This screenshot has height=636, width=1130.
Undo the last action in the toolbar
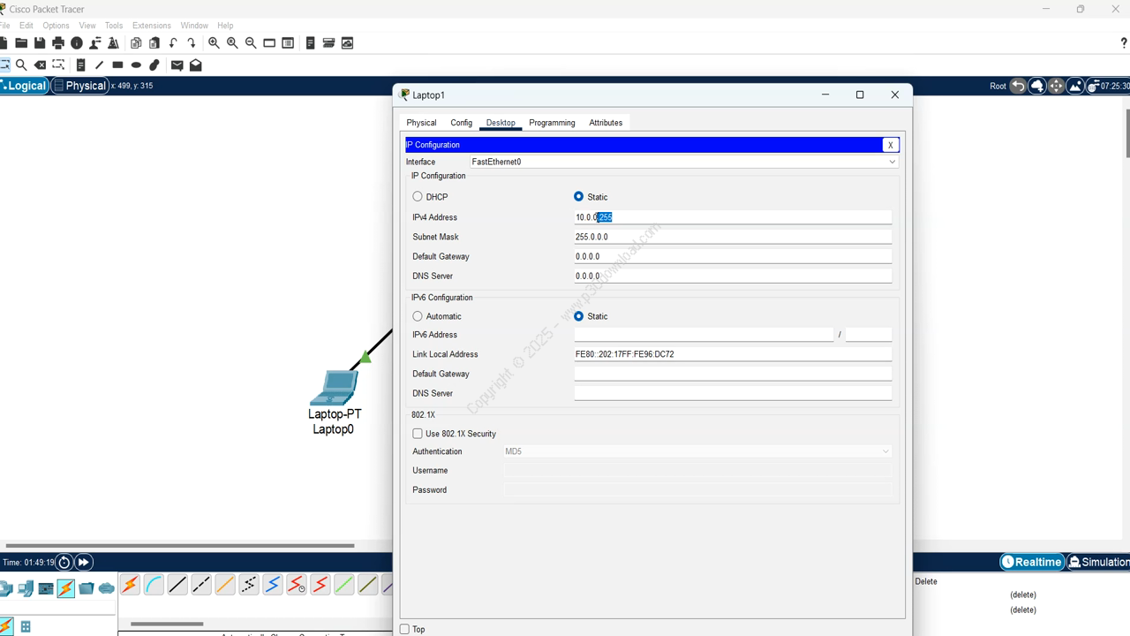pos(173,42)
